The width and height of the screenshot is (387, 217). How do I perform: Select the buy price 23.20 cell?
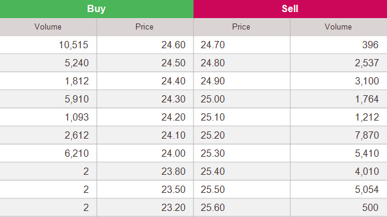point(145,207)
